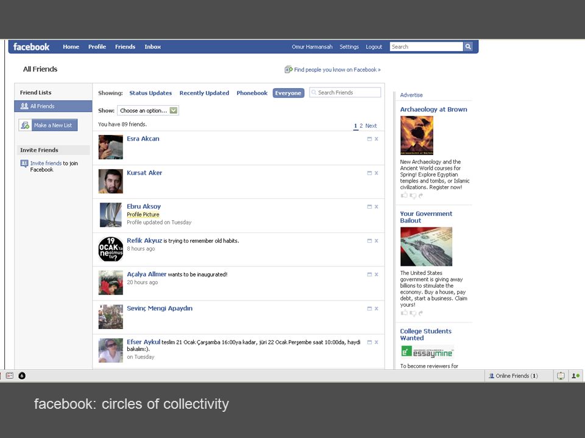Click the chat status icon in bottom bar
Viewport: 585px width, 438px height.
pos(576,376)
